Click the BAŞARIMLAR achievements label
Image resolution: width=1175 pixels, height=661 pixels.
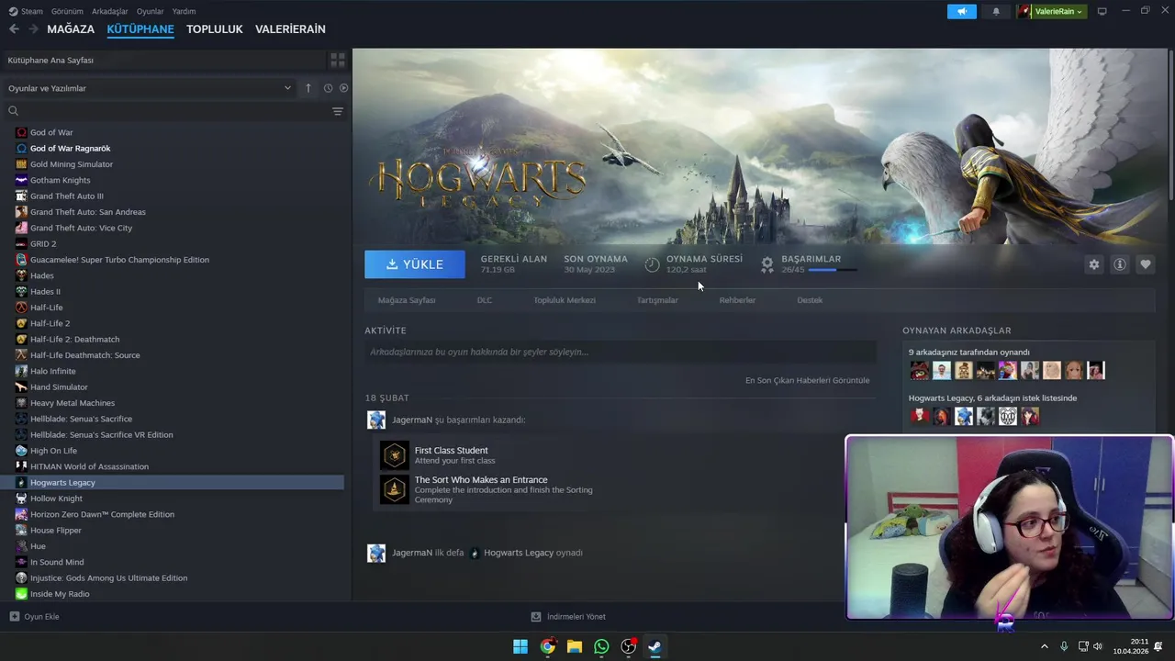point(811,259)
